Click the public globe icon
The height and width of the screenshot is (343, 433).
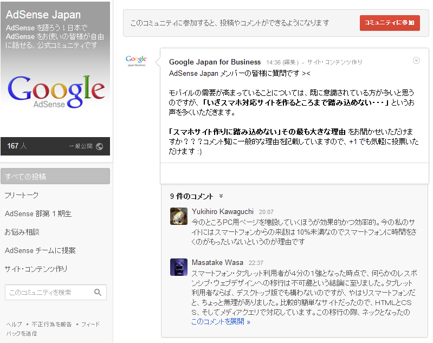[x=99, y=146]
